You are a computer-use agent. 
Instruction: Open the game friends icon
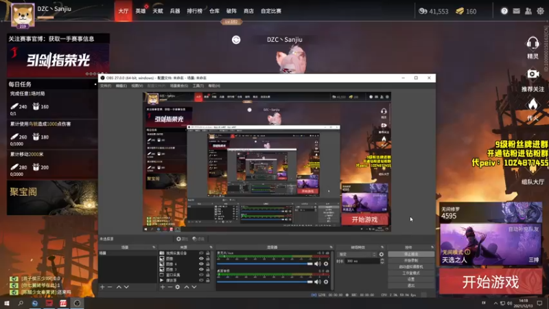[528, 11]
